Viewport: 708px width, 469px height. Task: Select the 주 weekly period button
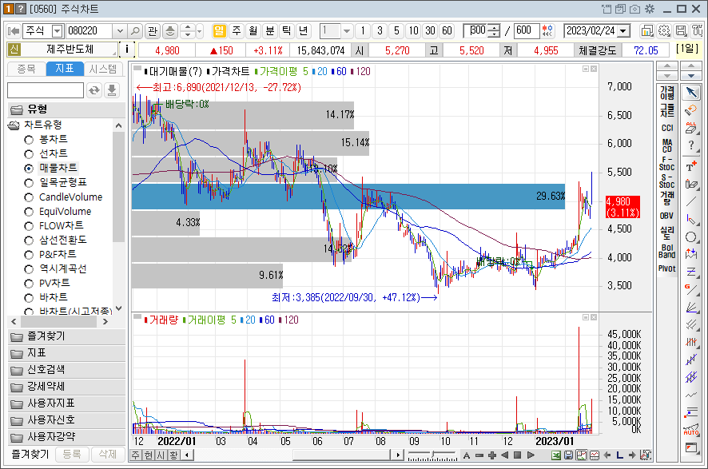(x=237, y=30)
